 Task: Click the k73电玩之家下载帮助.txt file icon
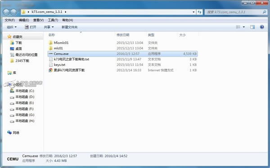click(50, 59)
